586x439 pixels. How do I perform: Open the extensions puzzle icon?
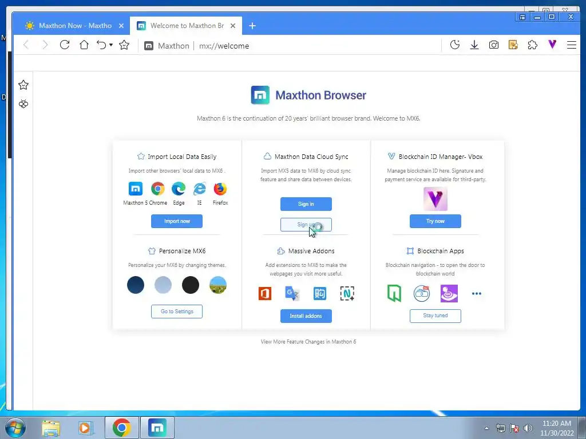[533, 45]
